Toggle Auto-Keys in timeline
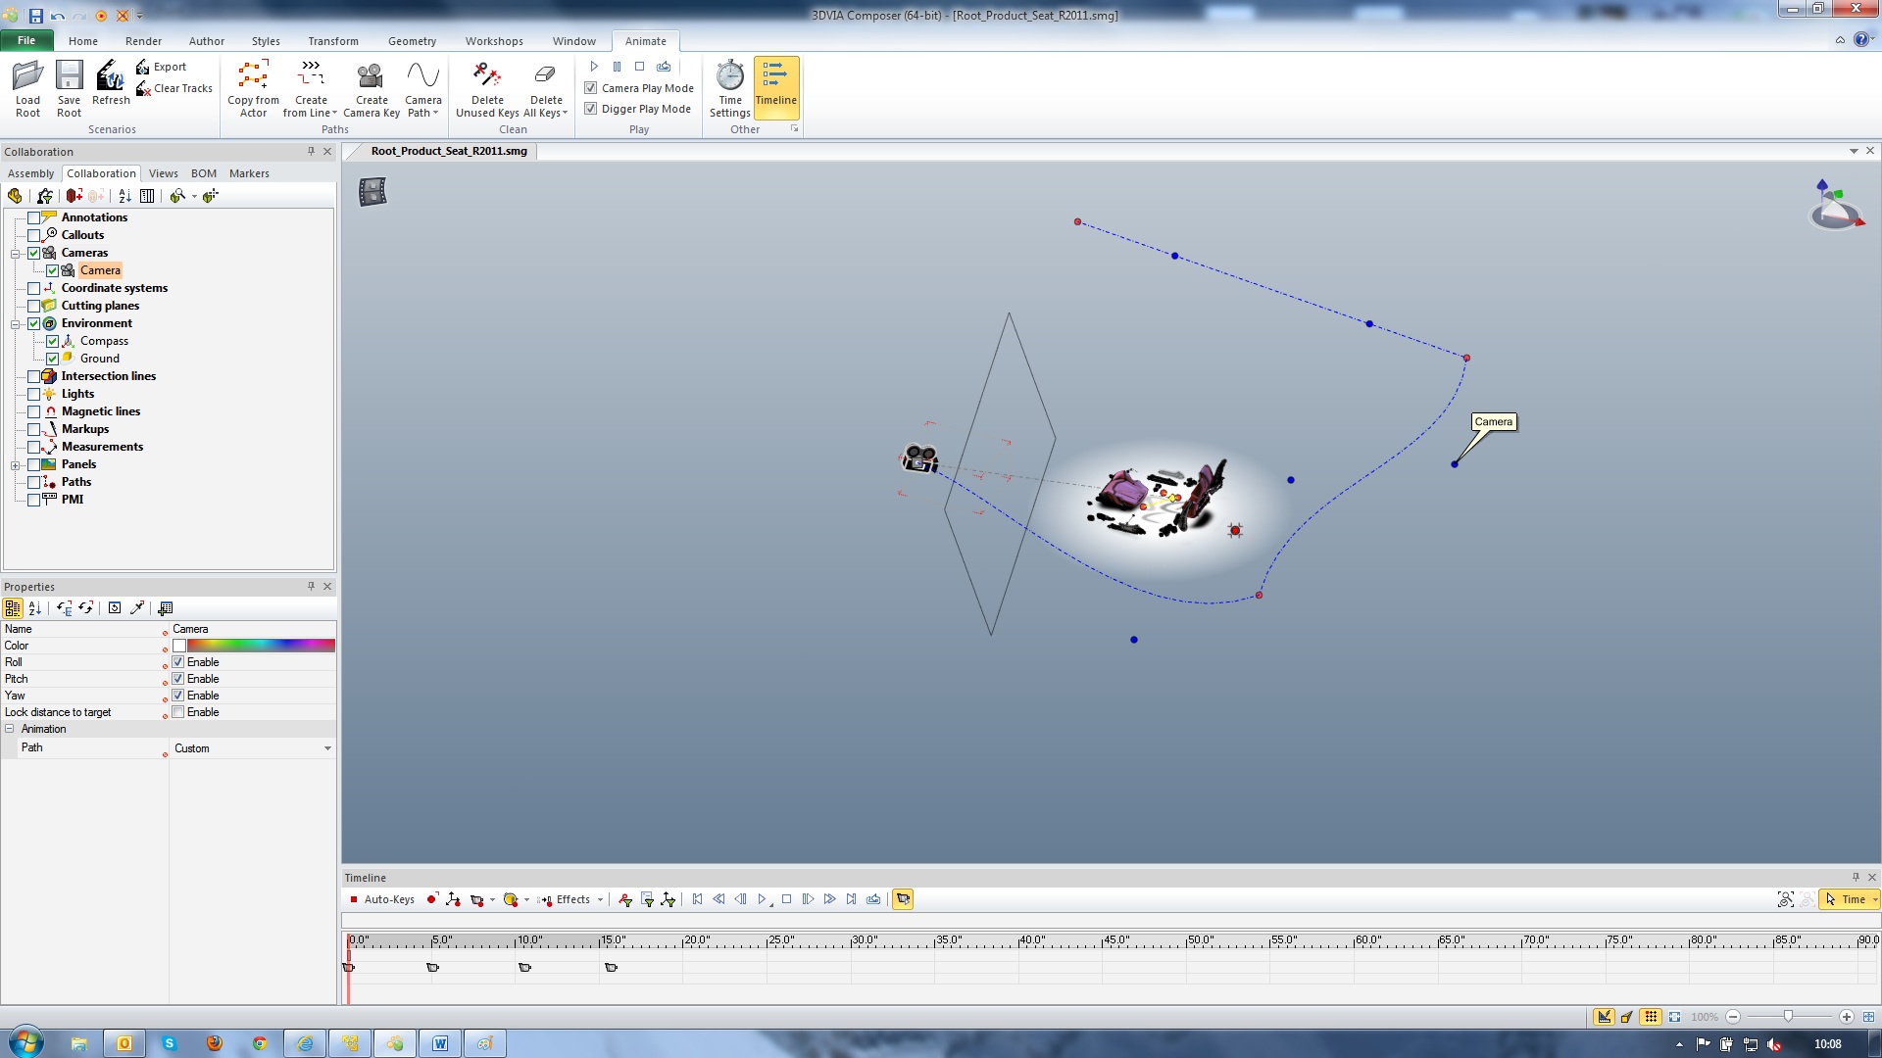 point(382,899)
